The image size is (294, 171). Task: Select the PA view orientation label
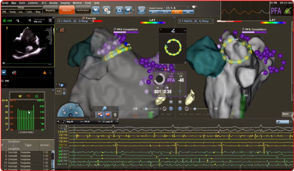pos(135,114)
